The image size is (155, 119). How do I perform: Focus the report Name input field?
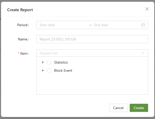click(x=92, y=39)
